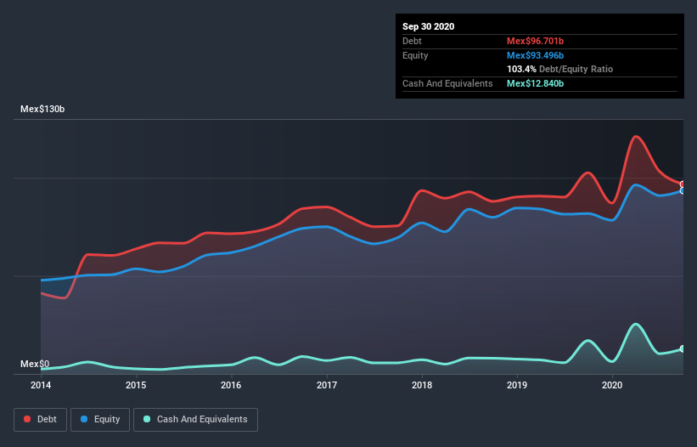
Task: Click the Mex$93.496b equity value
Action: (535, 55)
